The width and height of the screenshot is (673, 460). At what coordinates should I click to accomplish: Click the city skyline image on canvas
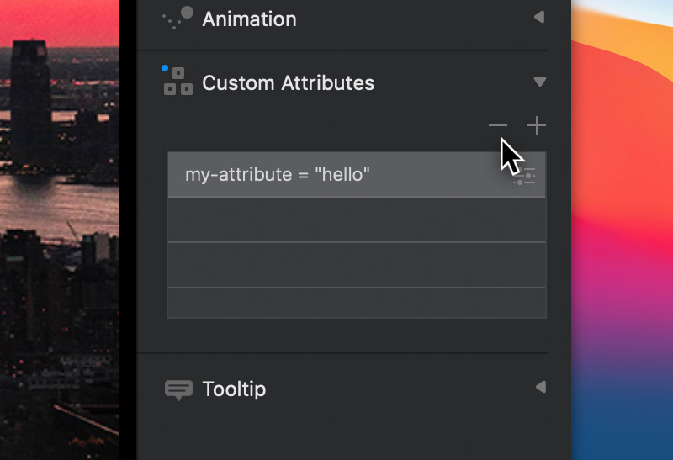point(60,230)
